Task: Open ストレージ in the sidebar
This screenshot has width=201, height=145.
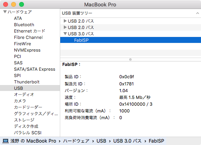Action: coord(24,120)
